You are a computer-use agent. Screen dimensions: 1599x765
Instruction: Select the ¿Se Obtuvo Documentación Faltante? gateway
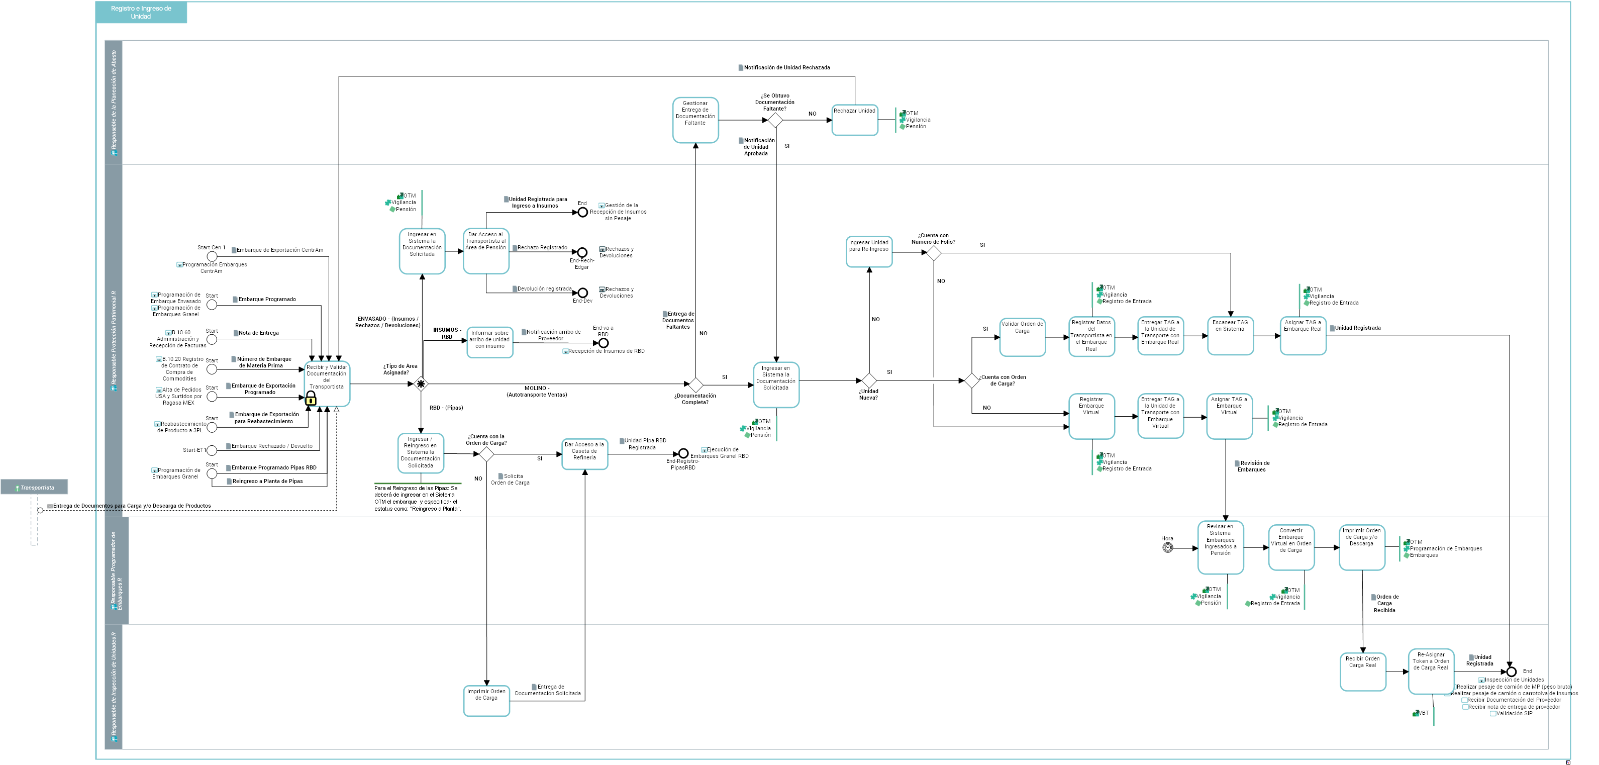tap(776, 121)
